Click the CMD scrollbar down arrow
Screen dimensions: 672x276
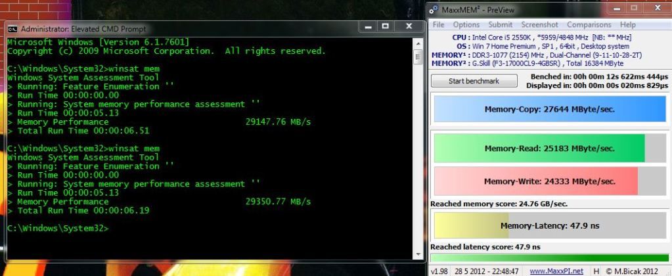pyautogui.click(x=418, y=254)
